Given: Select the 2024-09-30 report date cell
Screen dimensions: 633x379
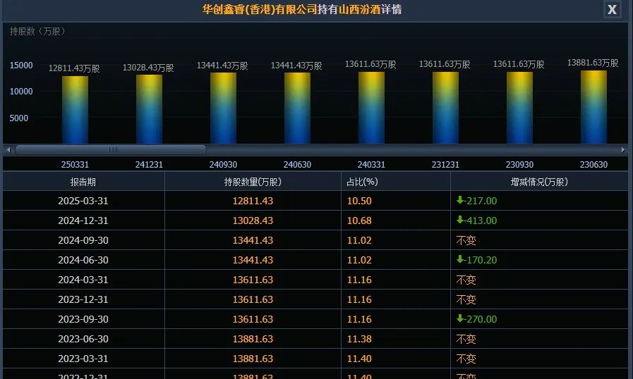Looking at the screenshot, I should [x=83, y=240].
